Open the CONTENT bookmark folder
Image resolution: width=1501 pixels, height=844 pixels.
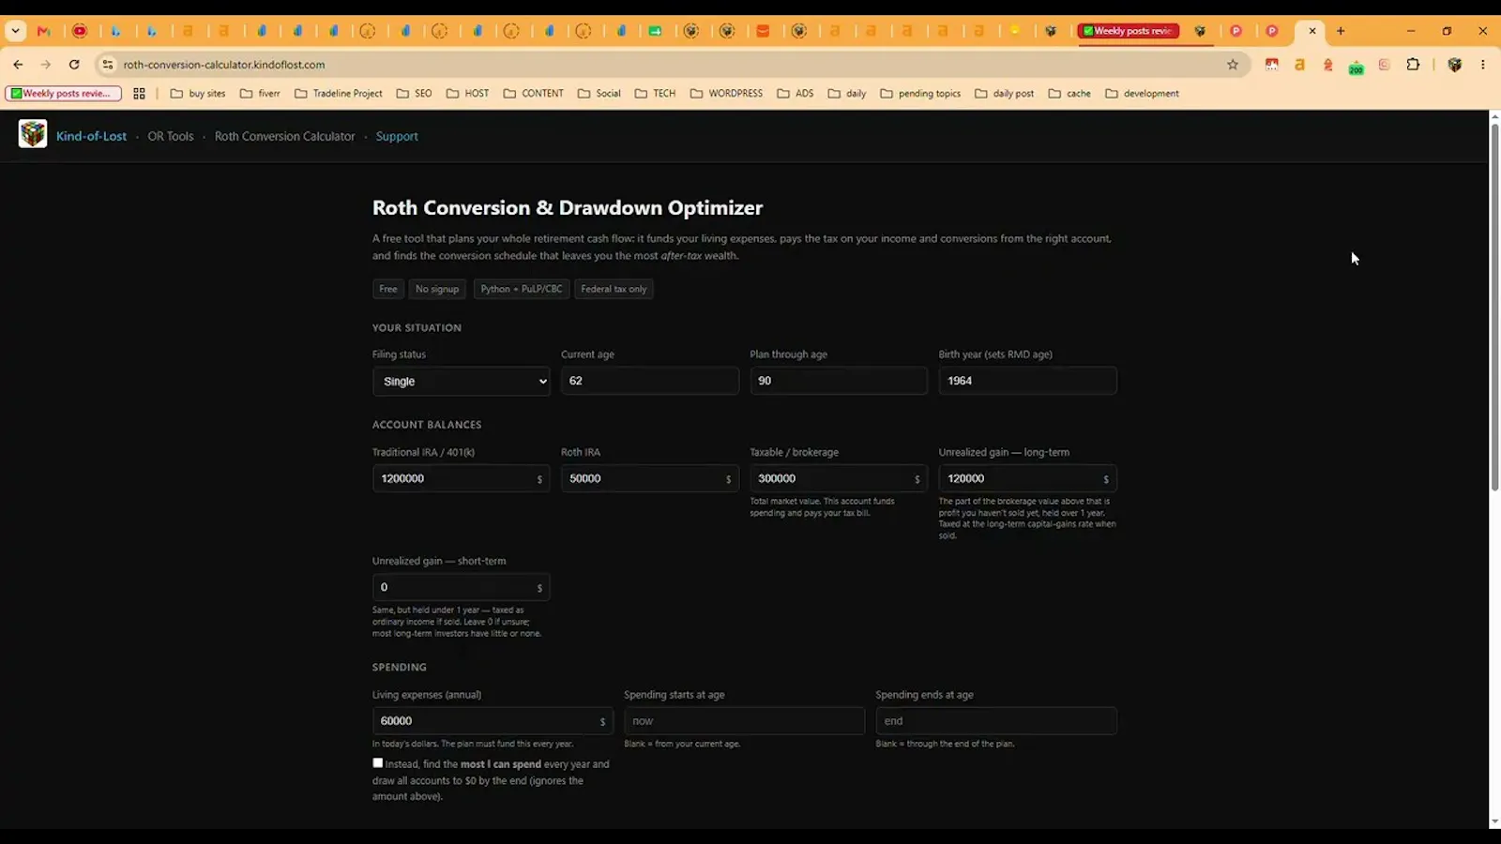(x=533, y=94)
